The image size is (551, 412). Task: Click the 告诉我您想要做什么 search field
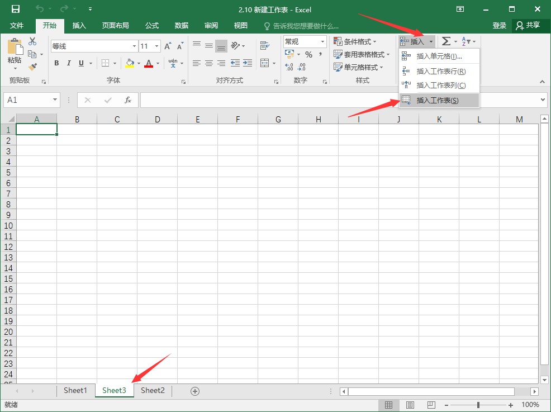pos(306,26)
